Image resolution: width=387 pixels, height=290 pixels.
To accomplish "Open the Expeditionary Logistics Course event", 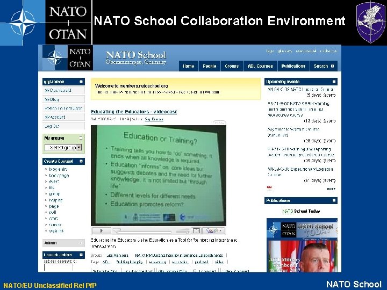I will coord(300,172).
